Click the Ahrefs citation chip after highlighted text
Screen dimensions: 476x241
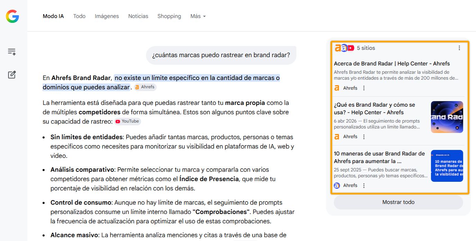point(145,87)
